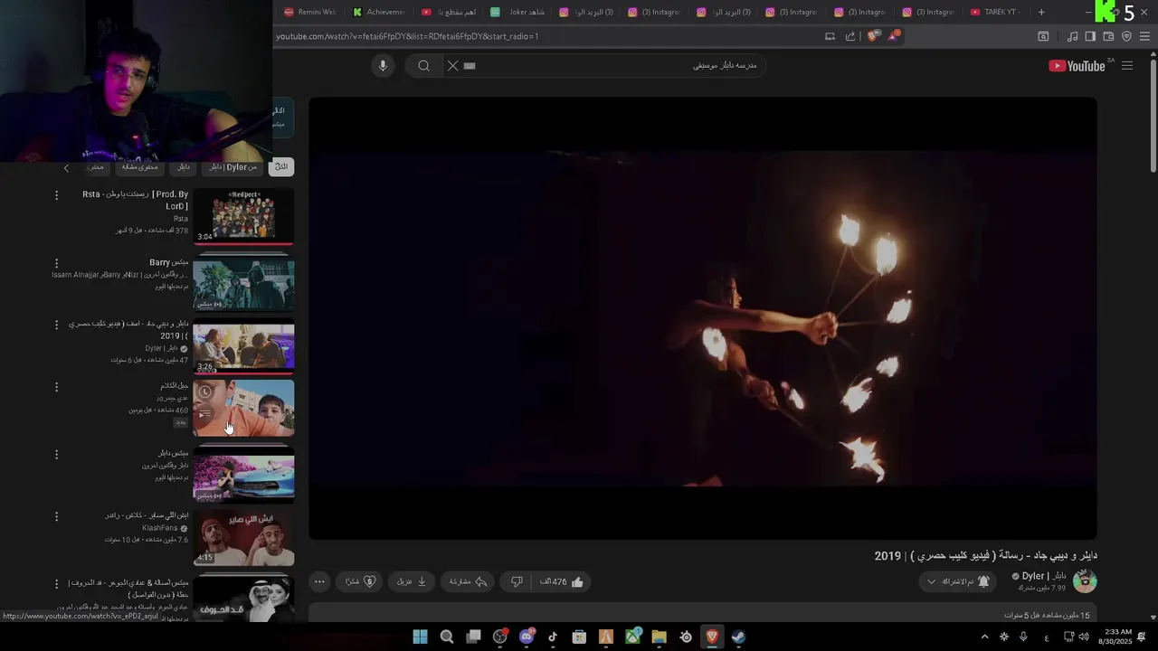The height and width of the screenshot is (651, 1158).
Task: Add to queue icon on hovered thumbnail
Action: tap(205, 415)
